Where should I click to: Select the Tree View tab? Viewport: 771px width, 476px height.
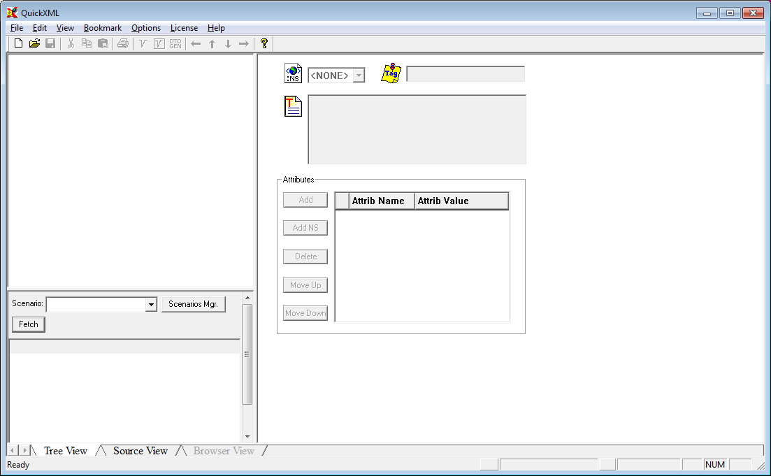(66, 451)
